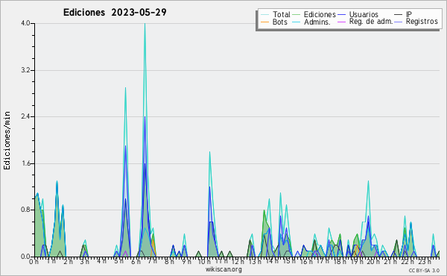This screenshot has height=276, width=447.
Task: Click the orange Bots legend line swatch
Action: (265, 22)
